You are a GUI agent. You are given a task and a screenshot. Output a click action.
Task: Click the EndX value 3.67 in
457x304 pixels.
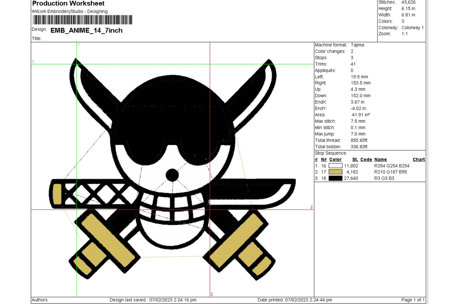click(x=358, y=102)
